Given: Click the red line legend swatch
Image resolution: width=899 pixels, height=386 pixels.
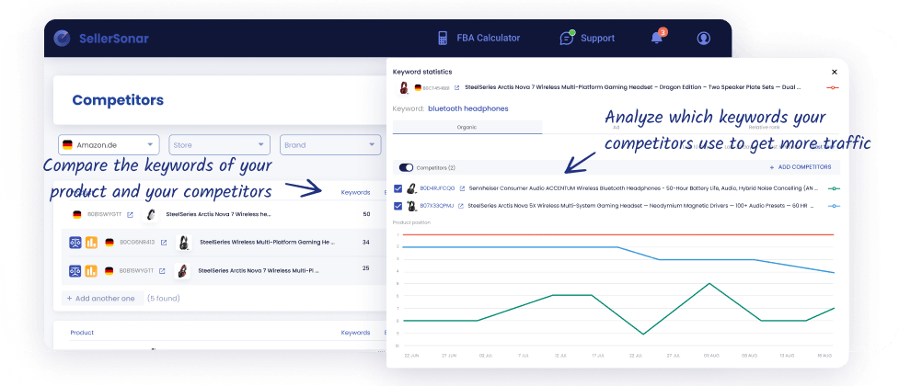Looking at the screenshot, I should point(832,87).
